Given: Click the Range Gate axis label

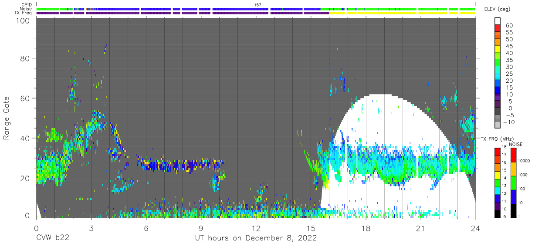Looking at the screenshot, I should [7, 118].
